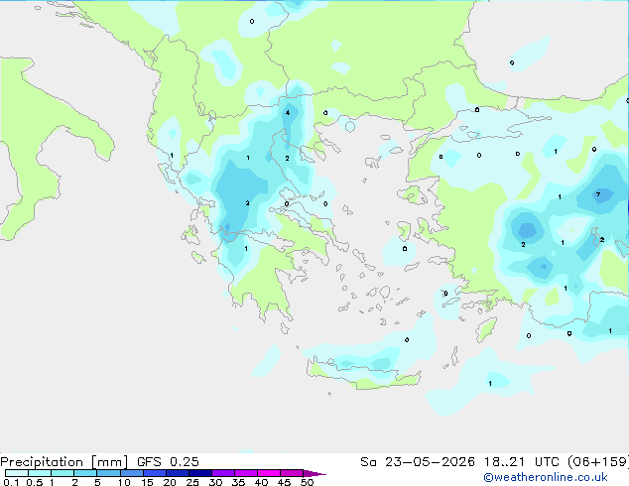Click the "4" precipitation value in northern Greece
629x486 pixels.
pyautogui.click(x=288, y=113)
